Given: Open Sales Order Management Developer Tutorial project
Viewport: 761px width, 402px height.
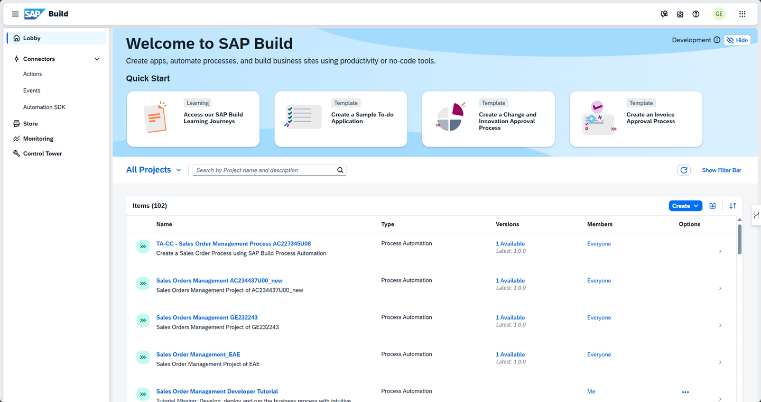Looking at the screenshot, I should coord(217,392).
